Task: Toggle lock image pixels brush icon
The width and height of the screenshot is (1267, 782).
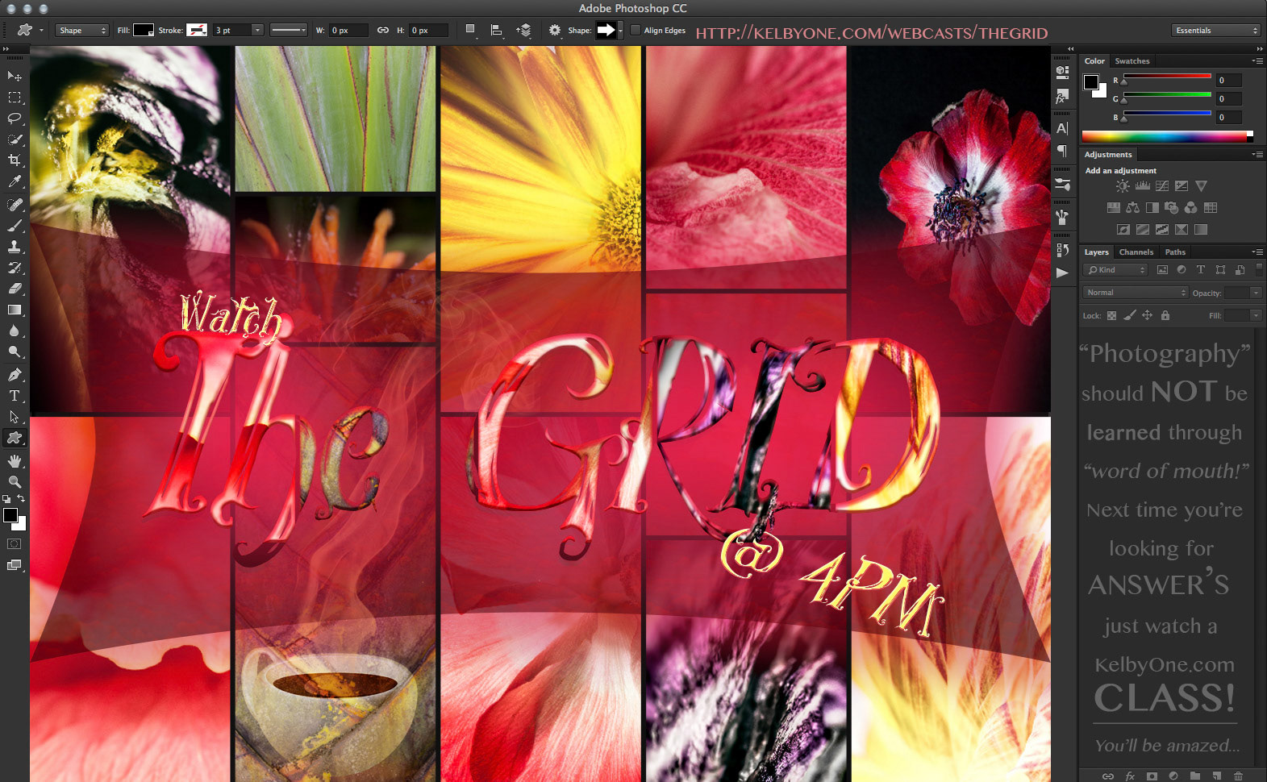Action: point(1129,315)
